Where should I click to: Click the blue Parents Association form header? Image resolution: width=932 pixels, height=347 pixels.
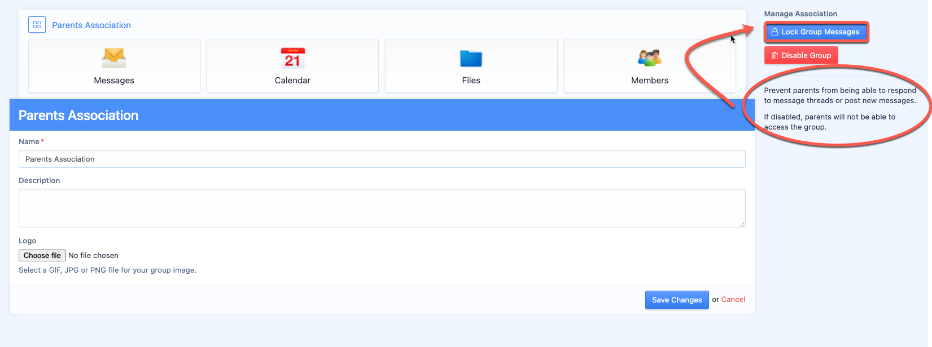click(382, 115)
